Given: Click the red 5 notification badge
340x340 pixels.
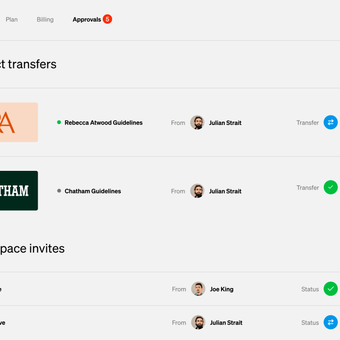Looking at the screenshot, I should (x=108, y=19).
